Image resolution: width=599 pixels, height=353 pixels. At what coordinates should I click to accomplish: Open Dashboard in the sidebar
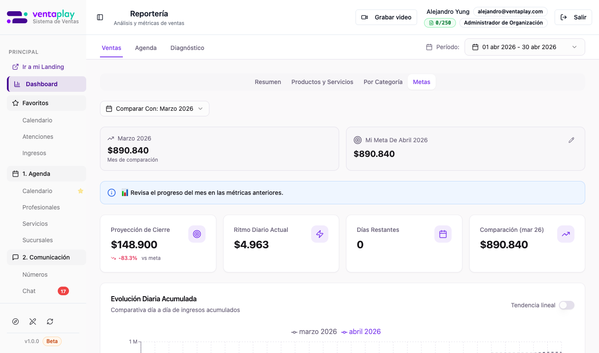click(47, 84)
